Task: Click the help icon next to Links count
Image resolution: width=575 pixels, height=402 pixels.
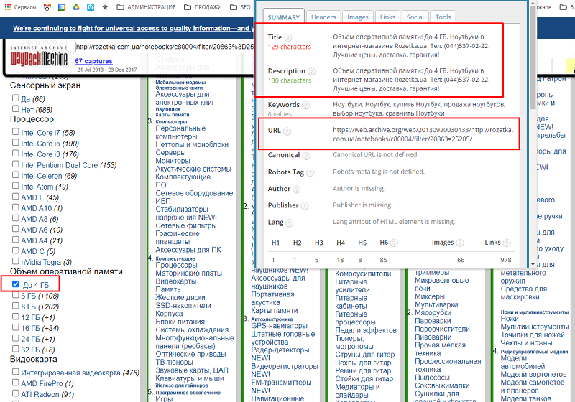Action: click(507, 243)
